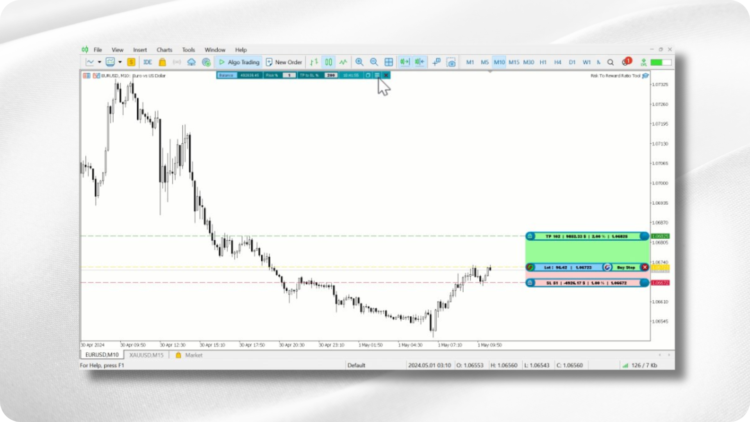
Task: Click the magnet icon on the order line
Action: pyautogui.click(x=607, y=267)
